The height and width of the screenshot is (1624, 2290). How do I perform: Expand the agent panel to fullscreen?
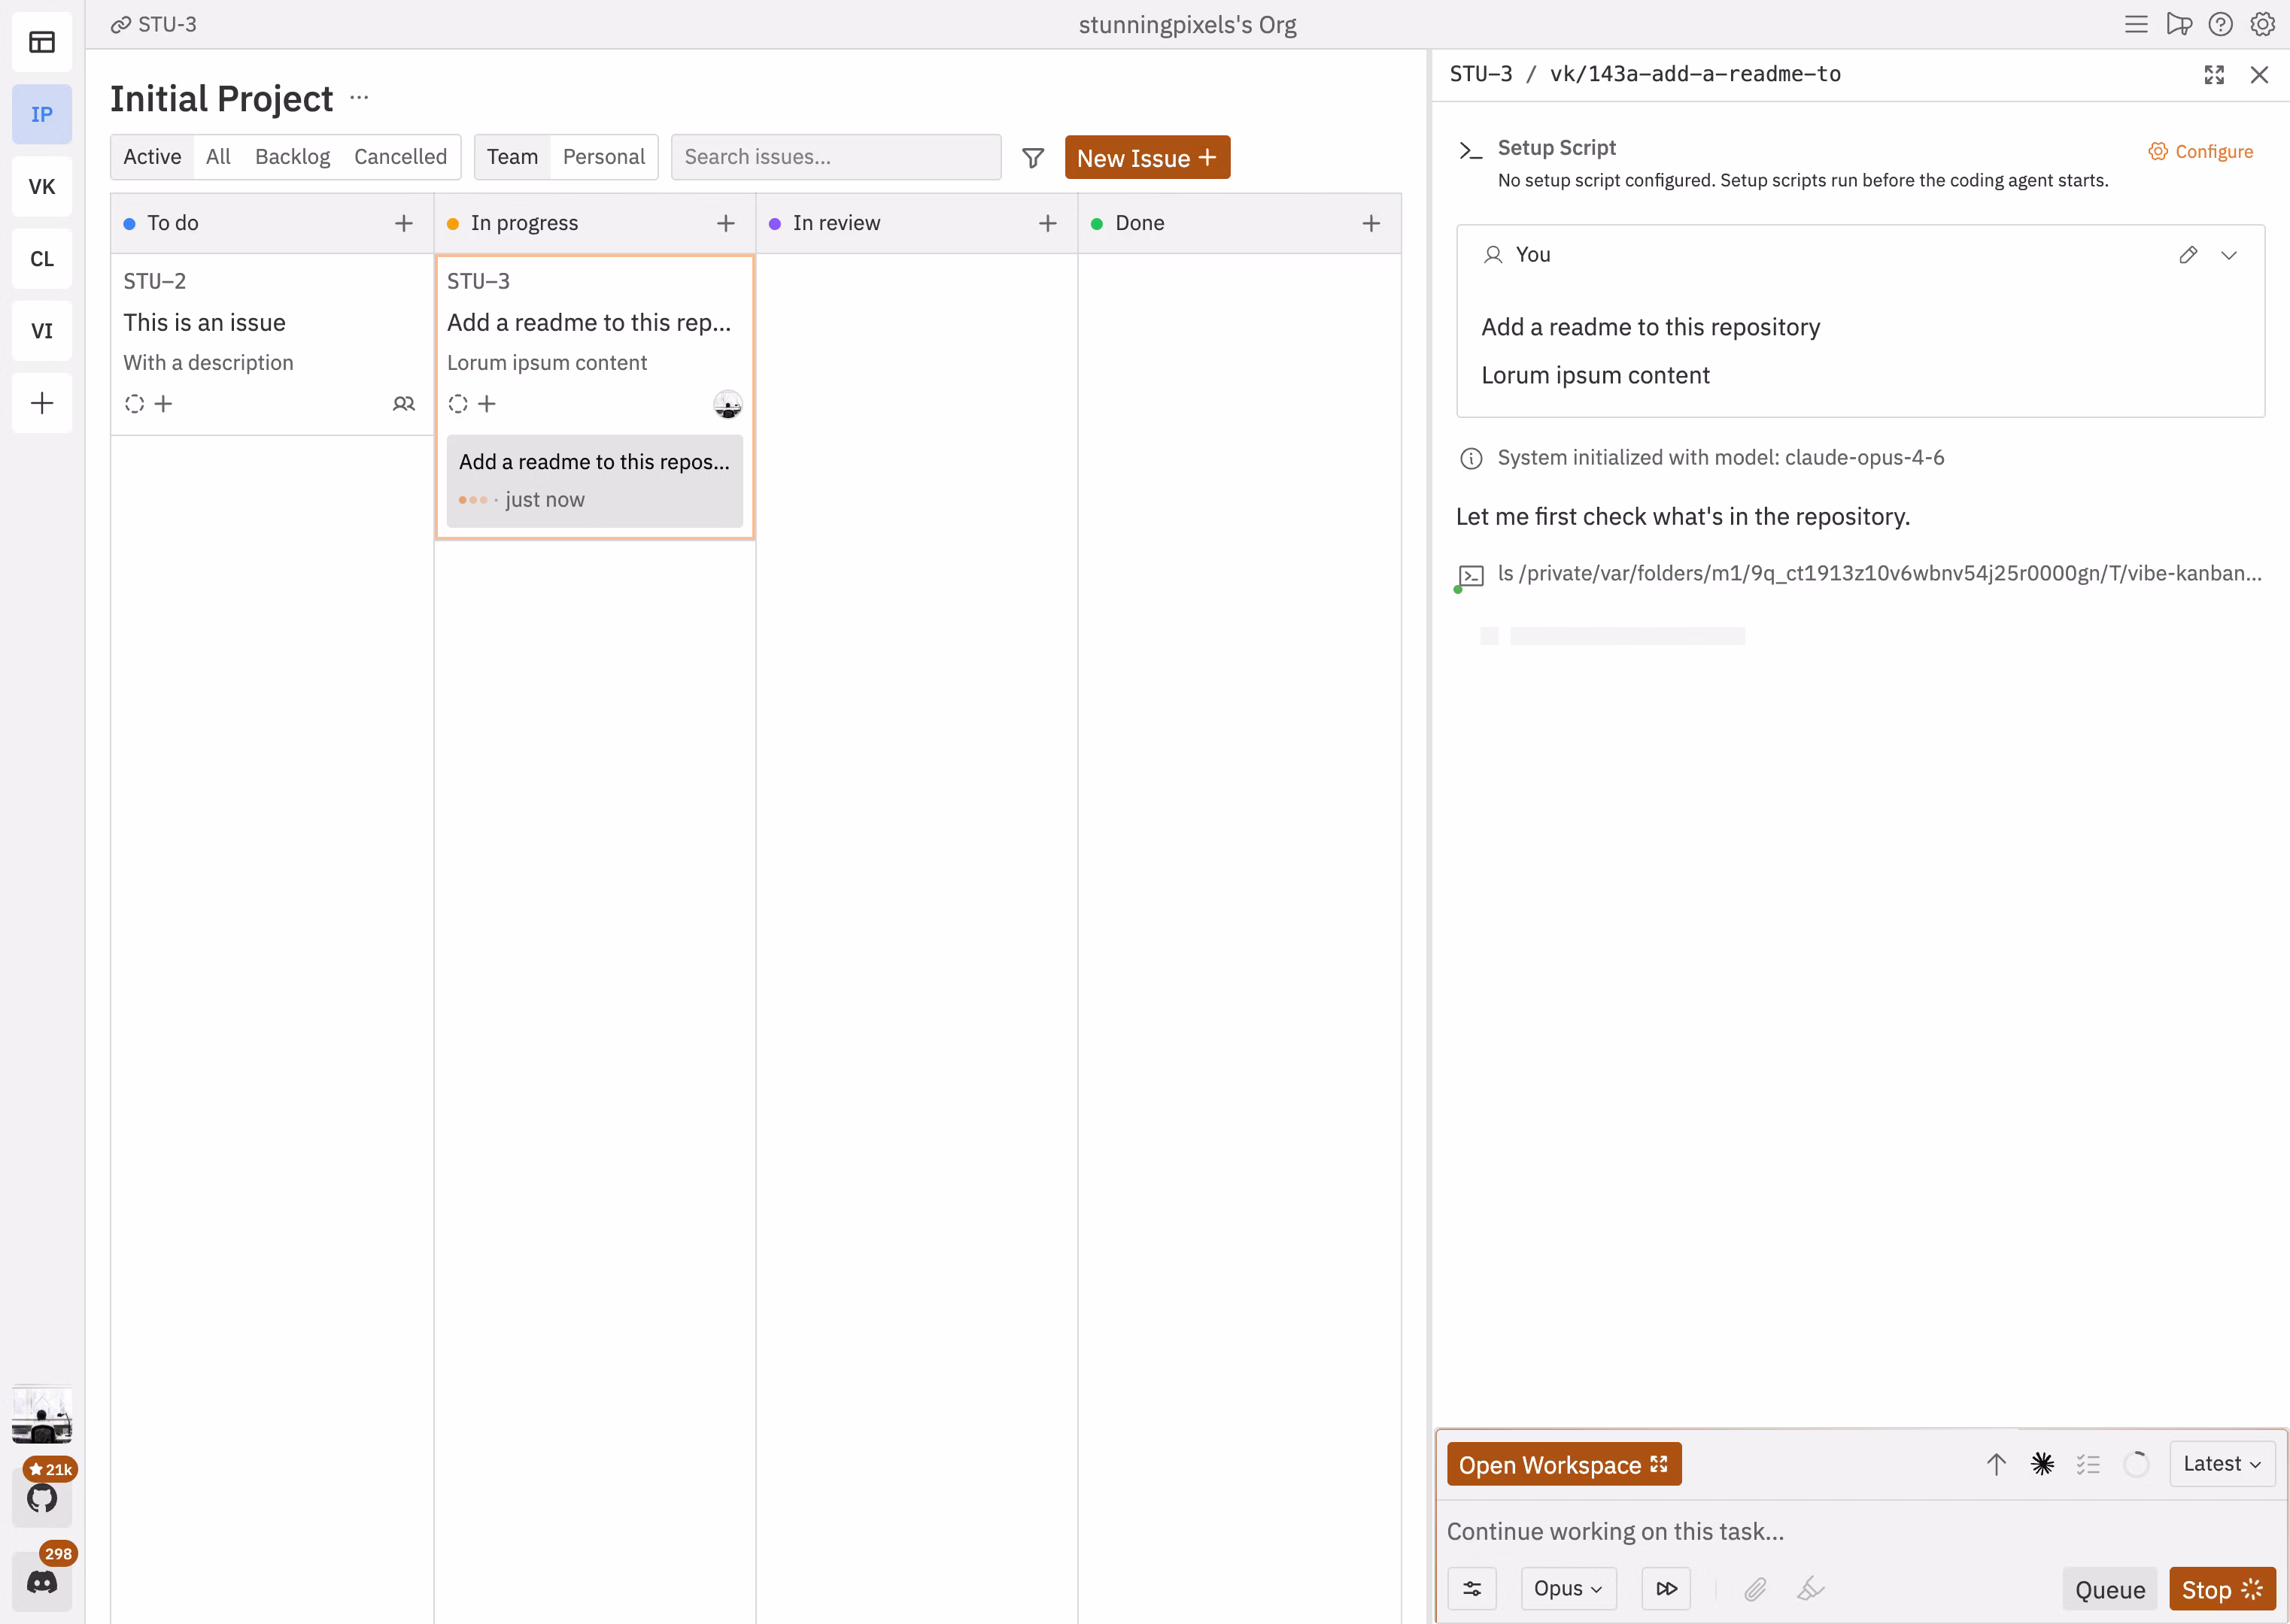click(x=2213, y=74)
